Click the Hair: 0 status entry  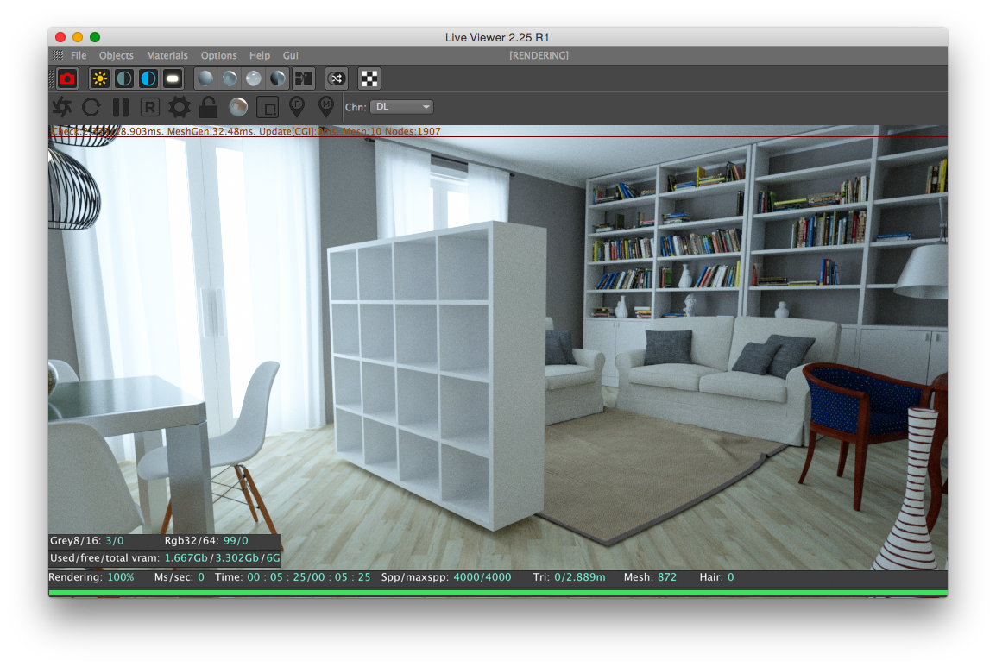(716, 576)
